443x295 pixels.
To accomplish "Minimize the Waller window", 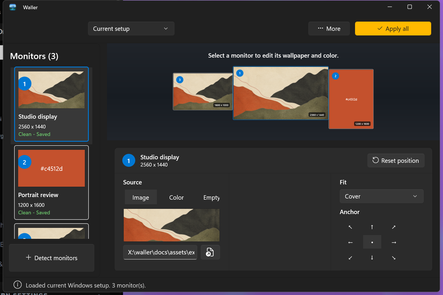I will tap(390, 7).
